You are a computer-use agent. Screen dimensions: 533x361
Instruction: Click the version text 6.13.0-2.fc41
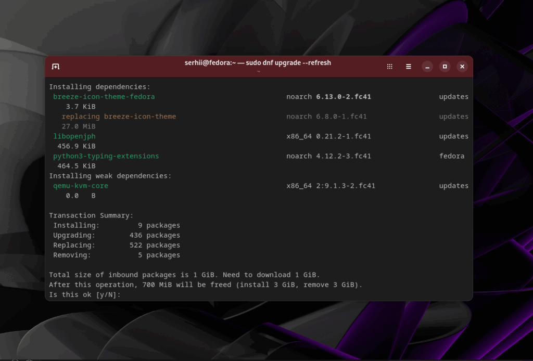(x=344, y=97)
